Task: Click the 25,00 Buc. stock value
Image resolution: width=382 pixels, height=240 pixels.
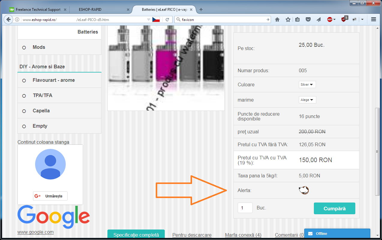Action: (312, 45)
